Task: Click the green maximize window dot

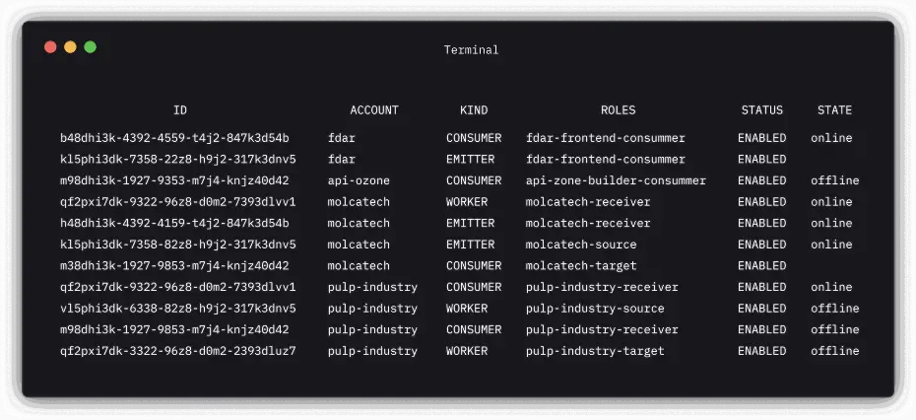Action: point(90,47)
